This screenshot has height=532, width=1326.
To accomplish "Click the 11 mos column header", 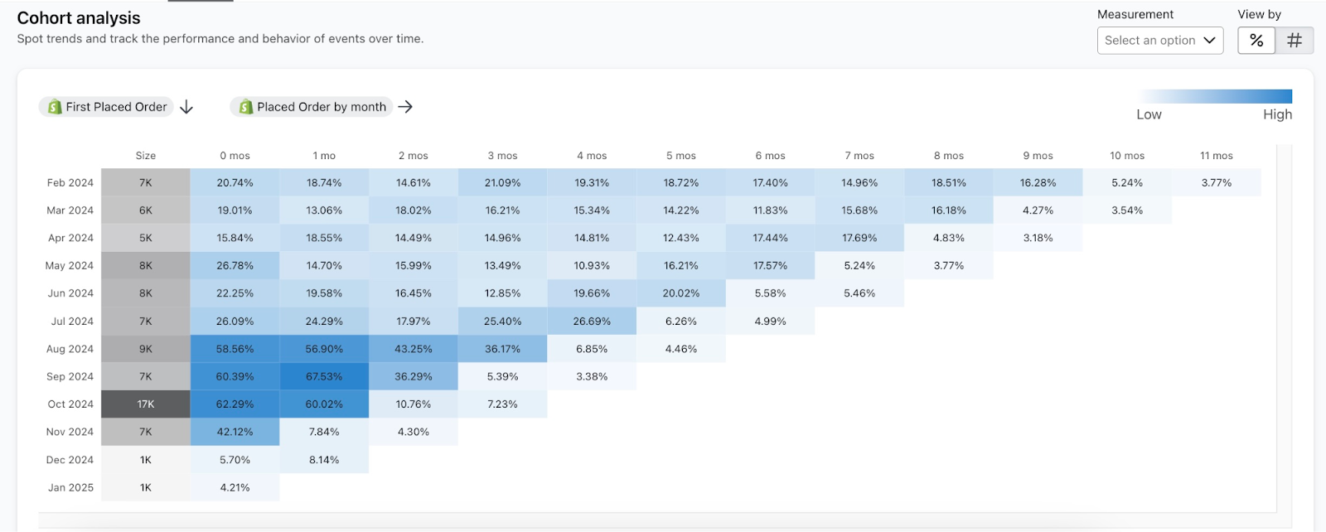I will coord(1216,156).
